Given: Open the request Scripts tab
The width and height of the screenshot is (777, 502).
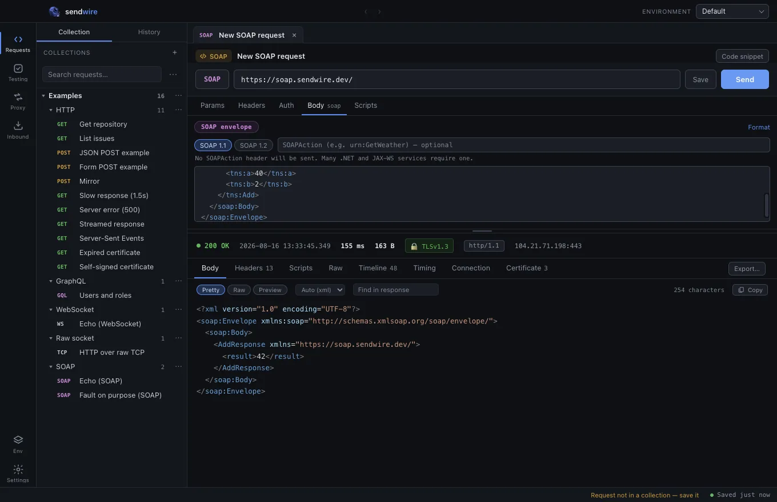Looking at the screenshot, I should [x=366, y=106].
